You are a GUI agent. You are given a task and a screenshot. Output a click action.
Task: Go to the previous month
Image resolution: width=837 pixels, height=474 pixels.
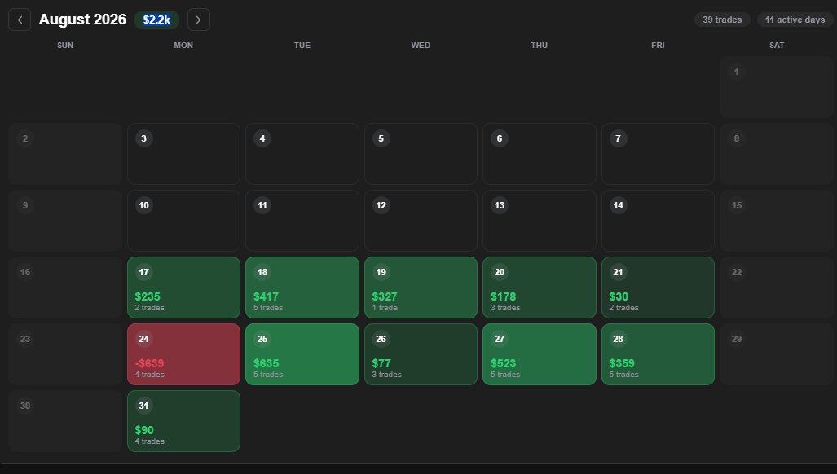(20, 20)
